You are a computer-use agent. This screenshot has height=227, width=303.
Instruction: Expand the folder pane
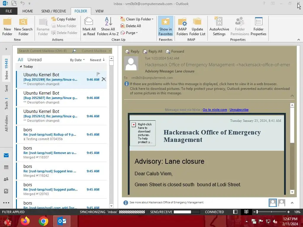pos(6,49)
